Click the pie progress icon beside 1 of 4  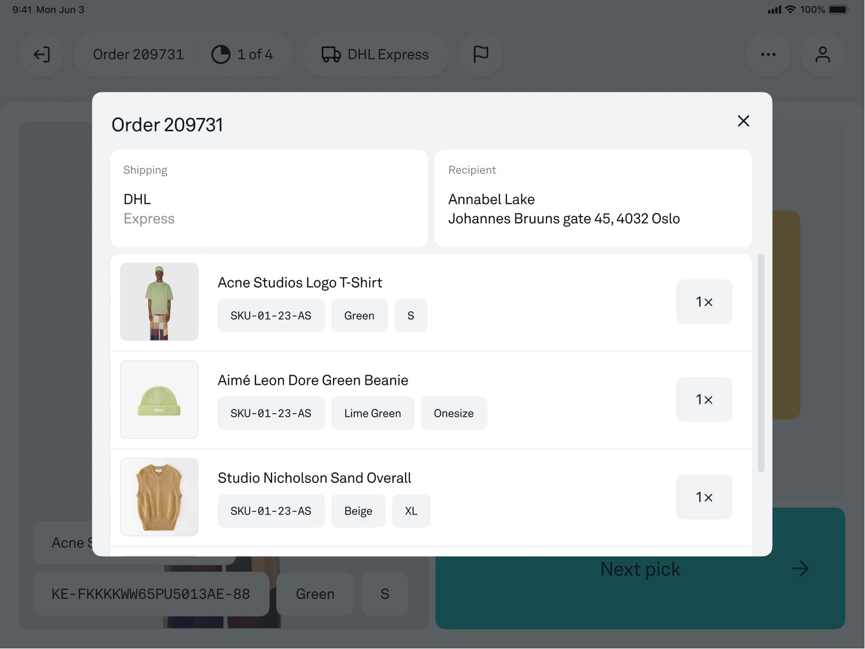pos(221,54)
